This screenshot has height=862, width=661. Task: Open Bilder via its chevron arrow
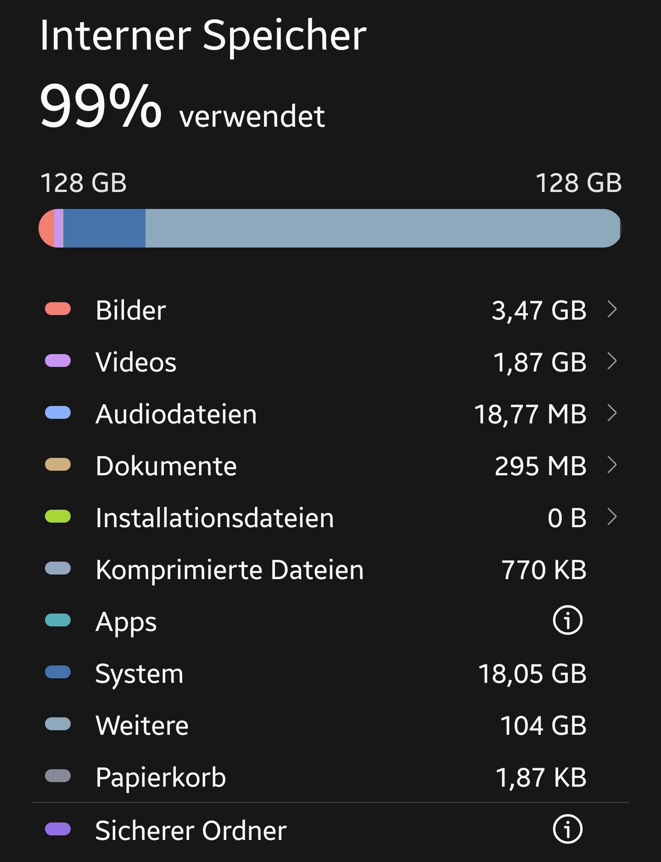611,309
